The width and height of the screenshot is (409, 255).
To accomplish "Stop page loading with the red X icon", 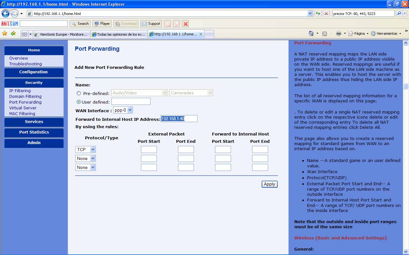I will click(326, 13).
